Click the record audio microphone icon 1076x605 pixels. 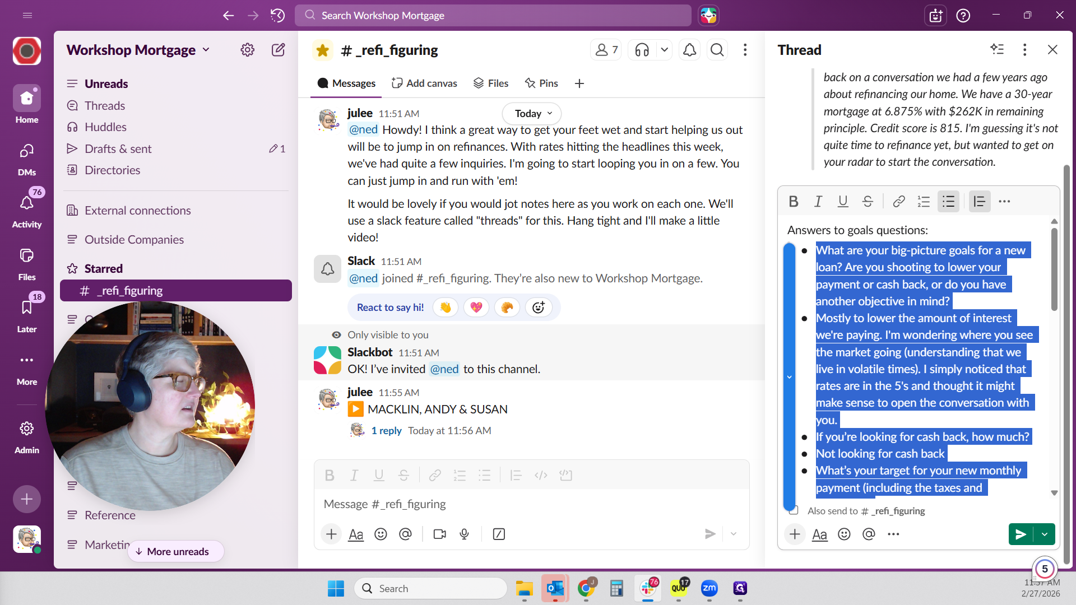[464, 534]
